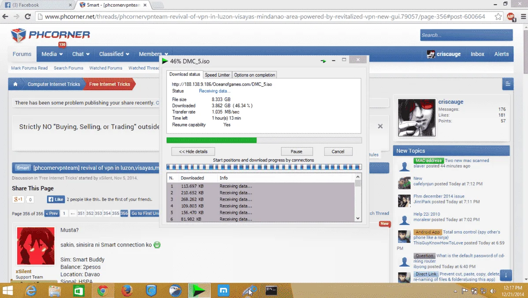Click the connections progress segment bar
The width and height of the screenshot is (528, 298).
[264, 167]
